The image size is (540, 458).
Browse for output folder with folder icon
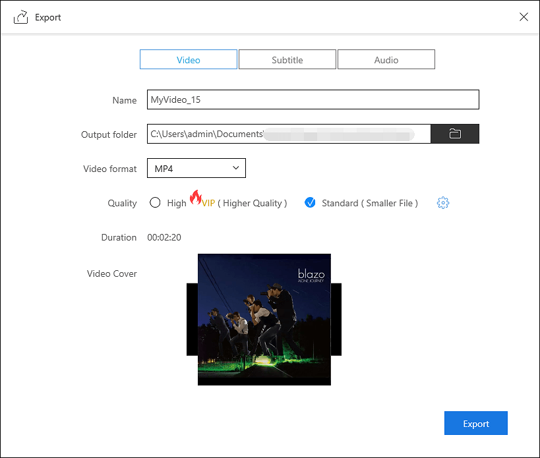click(454, 134)
